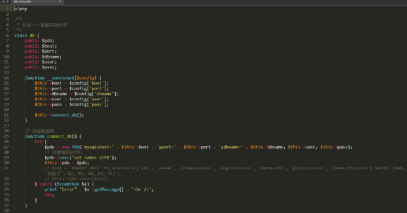407x213 pixels.
Task: Click 'public $port;' property line
Action: pos(41,52)
